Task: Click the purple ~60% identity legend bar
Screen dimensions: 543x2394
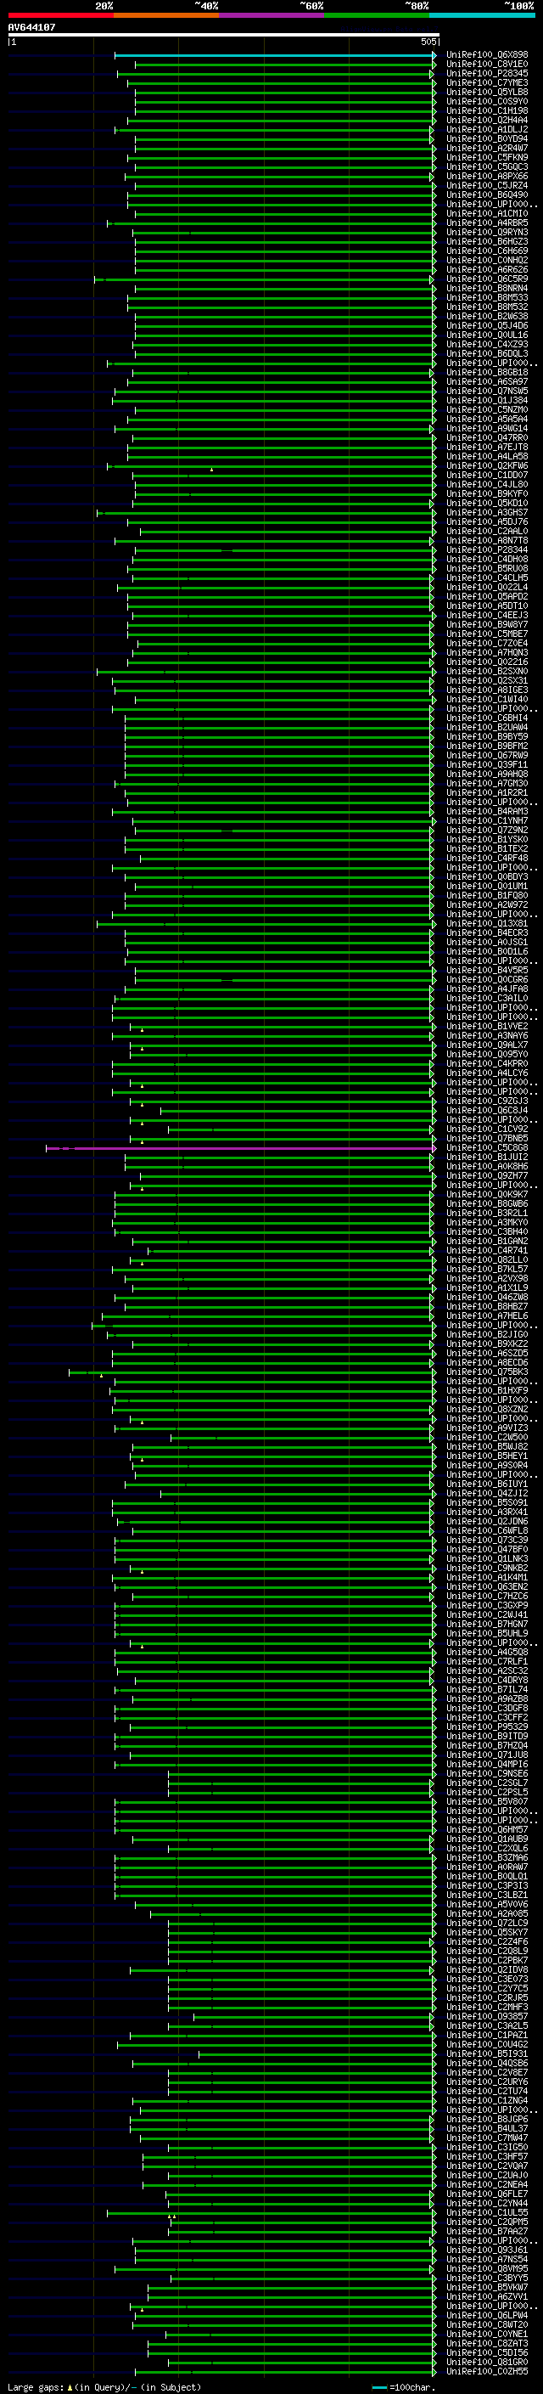Action: (272, 15)
